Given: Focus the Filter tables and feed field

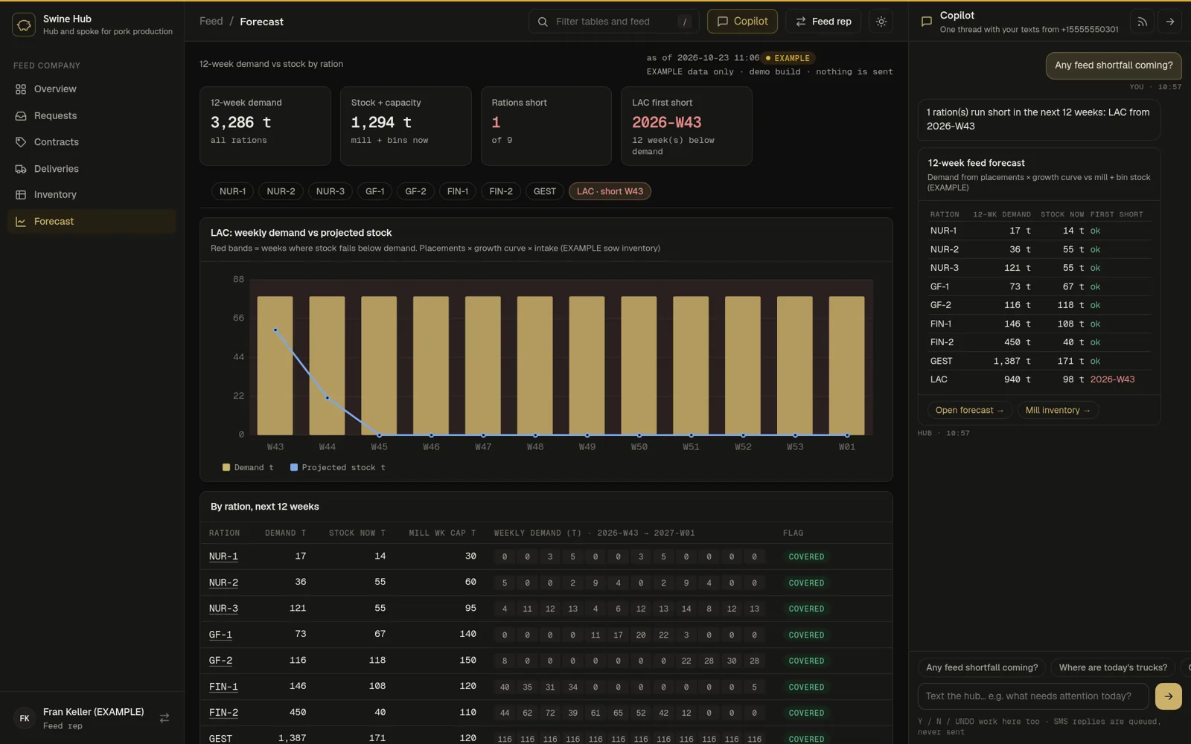Looking at the screenshot, I should 613,22.
